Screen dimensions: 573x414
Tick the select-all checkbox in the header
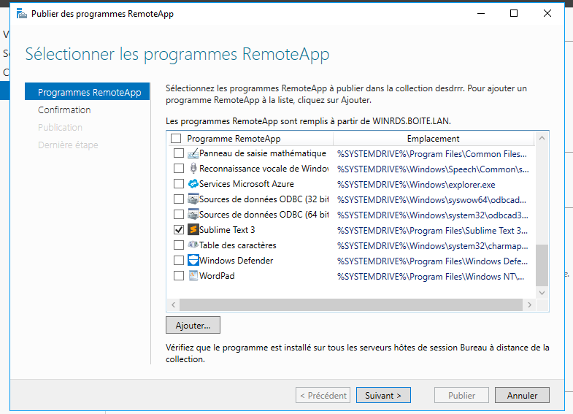pos(175,139)
